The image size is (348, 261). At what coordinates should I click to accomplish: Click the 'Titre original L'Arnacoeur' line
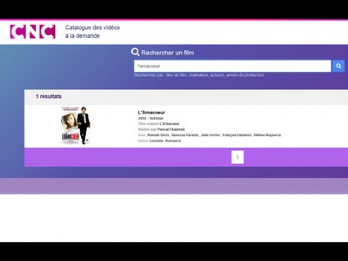[159, 124]
